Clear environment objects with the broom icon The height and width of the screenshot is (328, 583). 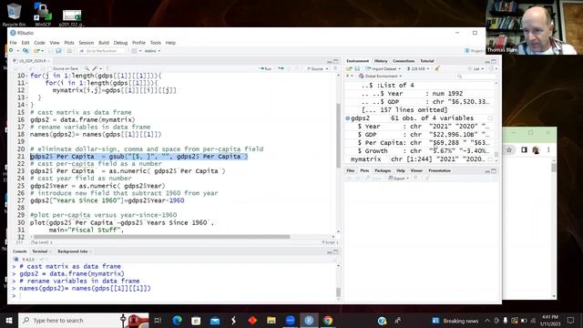click(x=437, y=69)
